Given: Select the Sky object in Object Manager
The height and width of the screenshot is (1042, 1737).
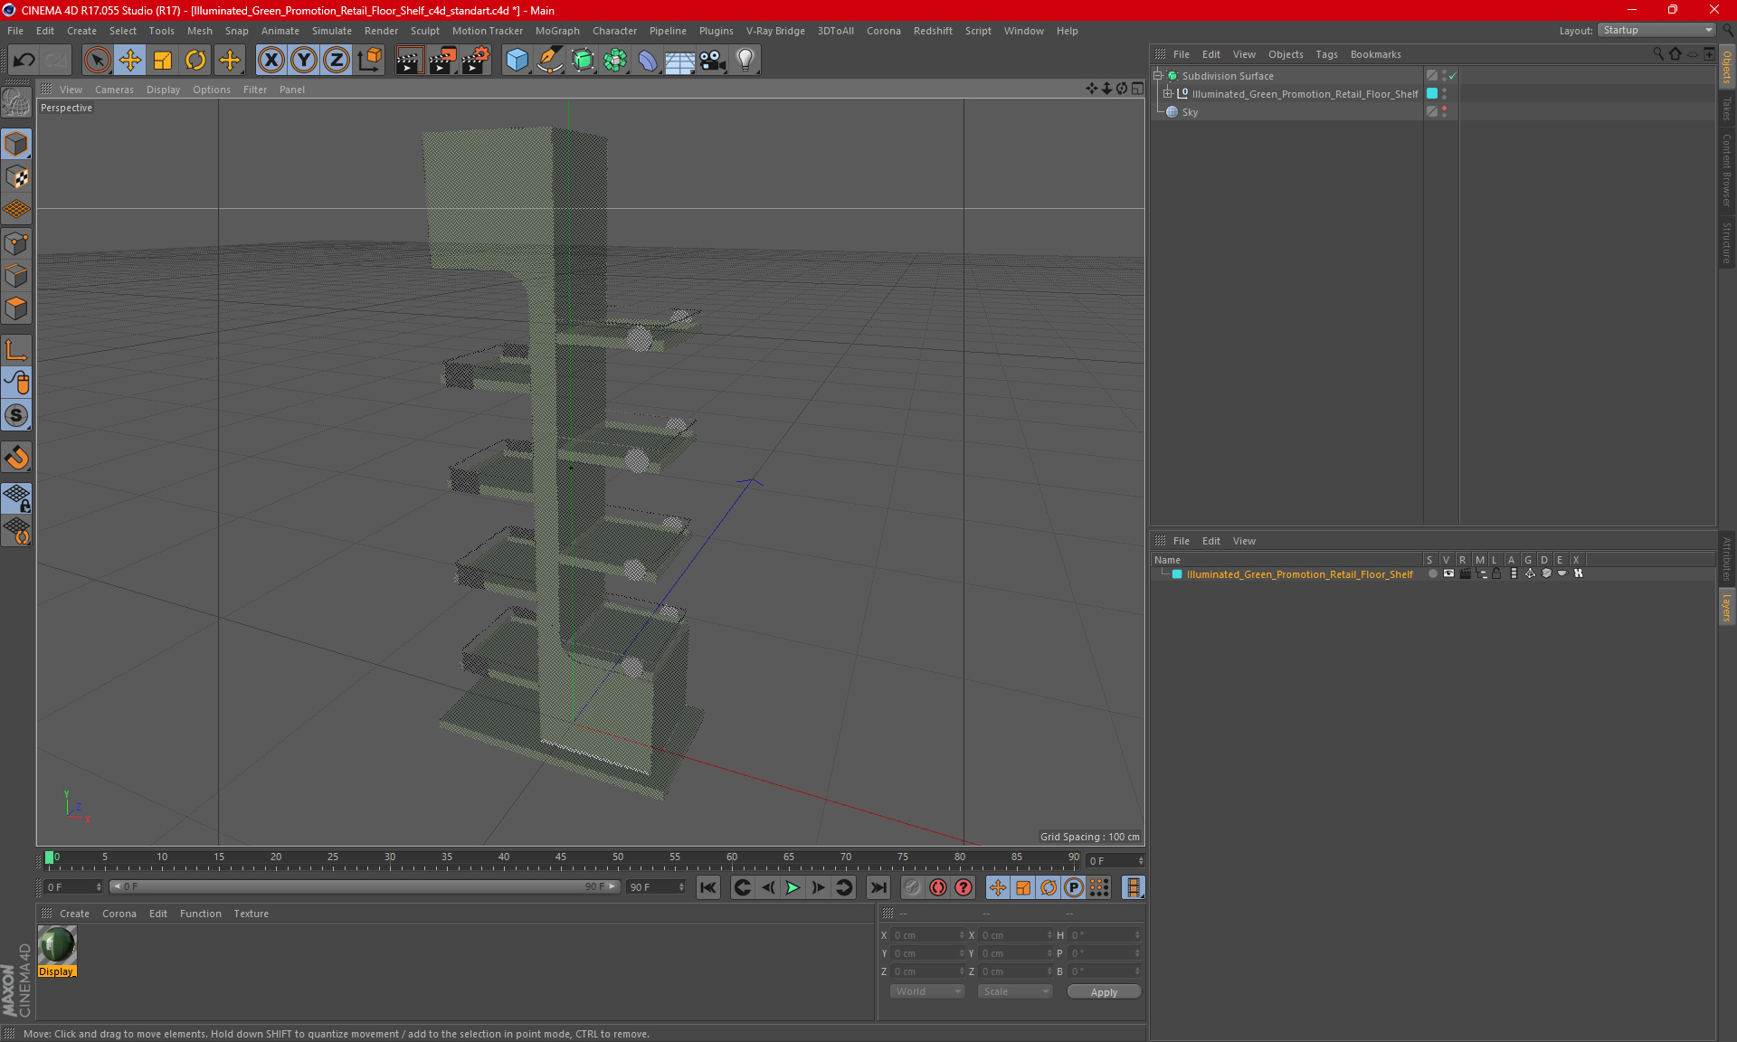Looking at the screenshot, I should pos(1190,112).
